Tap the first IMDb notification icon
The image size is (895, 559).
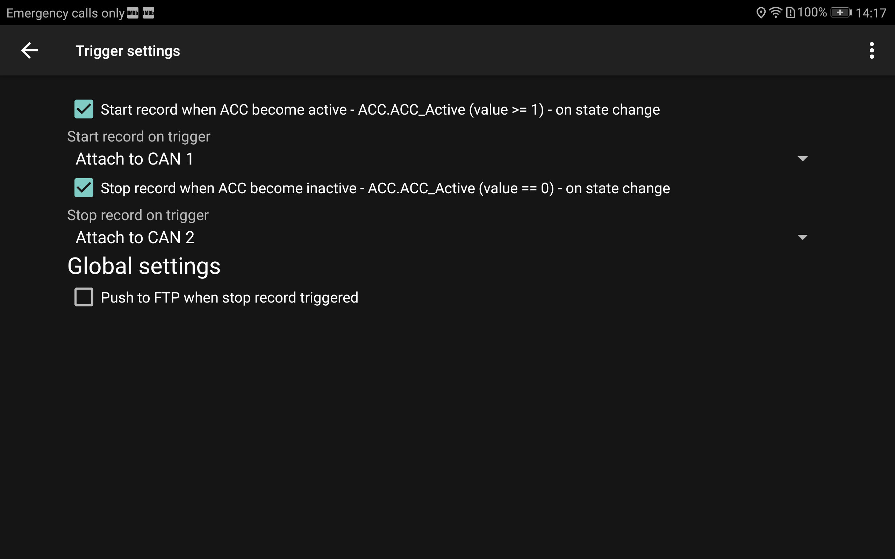(x=133, y=13)
